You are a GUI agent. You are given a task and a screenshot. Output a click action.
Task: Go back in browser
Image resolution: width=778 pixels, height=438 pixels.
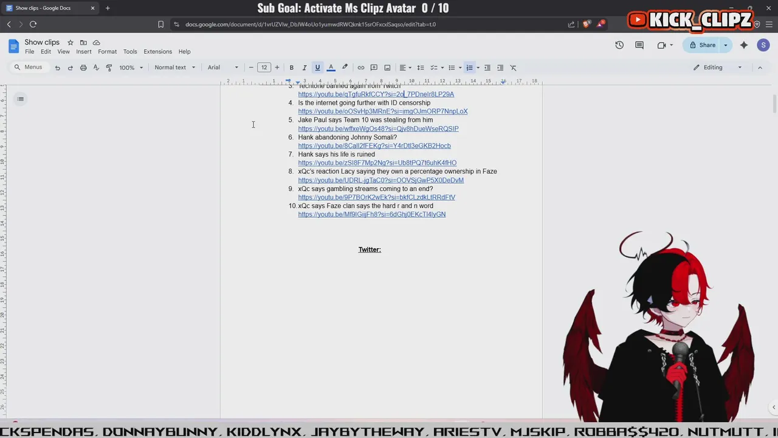[x=9, y=24]
